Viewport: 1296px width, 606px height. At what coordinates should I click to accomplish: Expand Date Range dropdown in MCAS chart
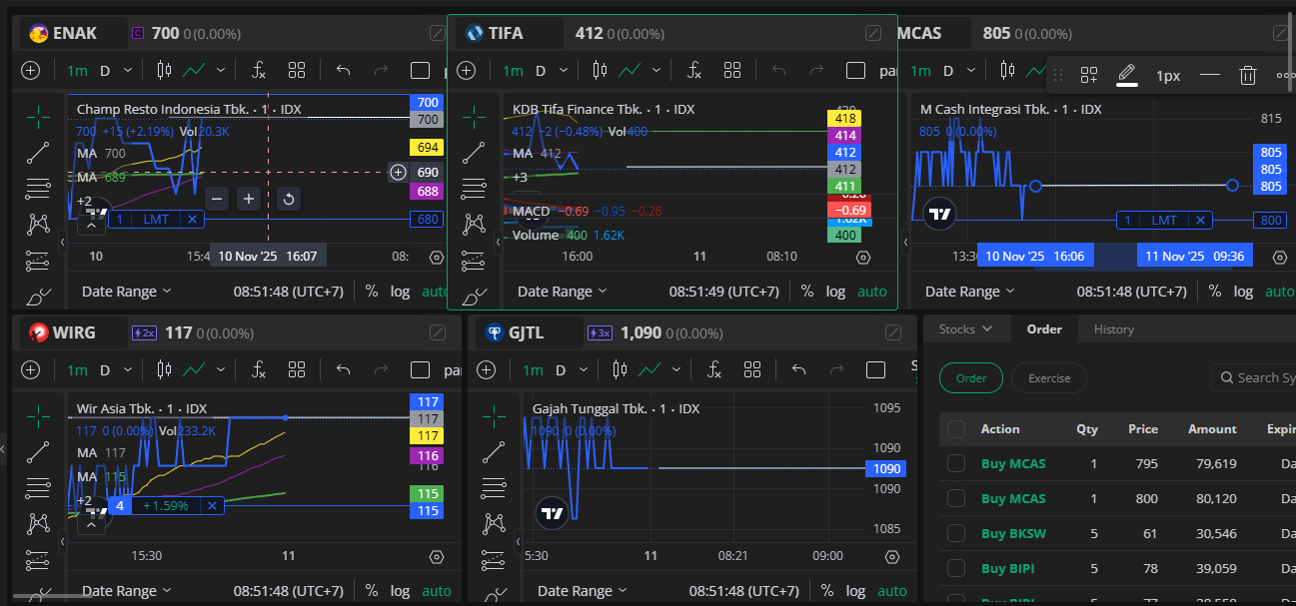[x=968, y=292]
